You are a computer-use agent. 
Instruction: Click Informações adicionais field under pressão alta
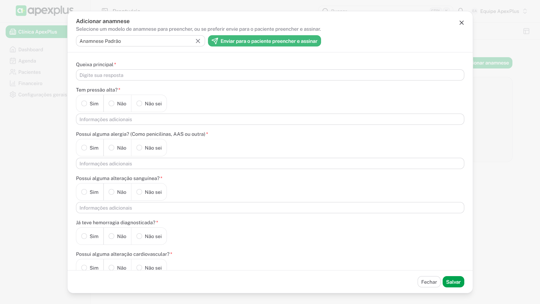(270, 119)
